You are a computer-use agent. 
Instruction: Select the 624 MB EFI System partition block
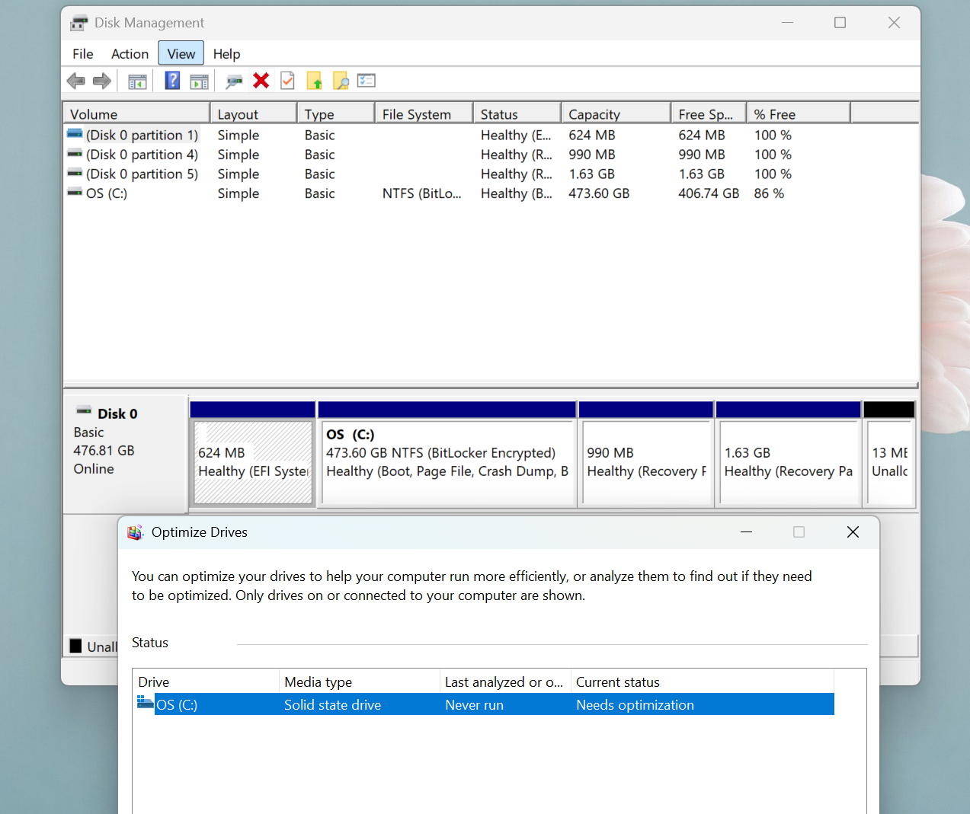tap(253, 461)
